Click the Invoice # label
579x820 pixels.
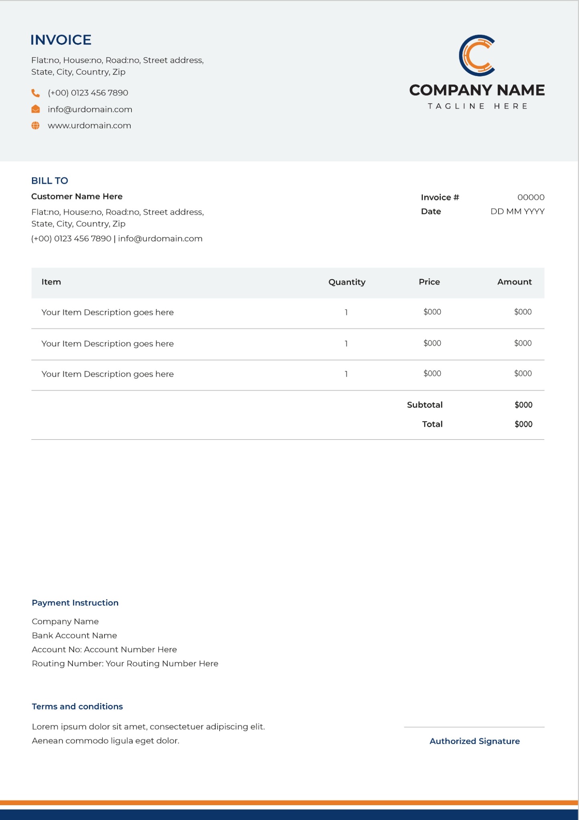440,197
